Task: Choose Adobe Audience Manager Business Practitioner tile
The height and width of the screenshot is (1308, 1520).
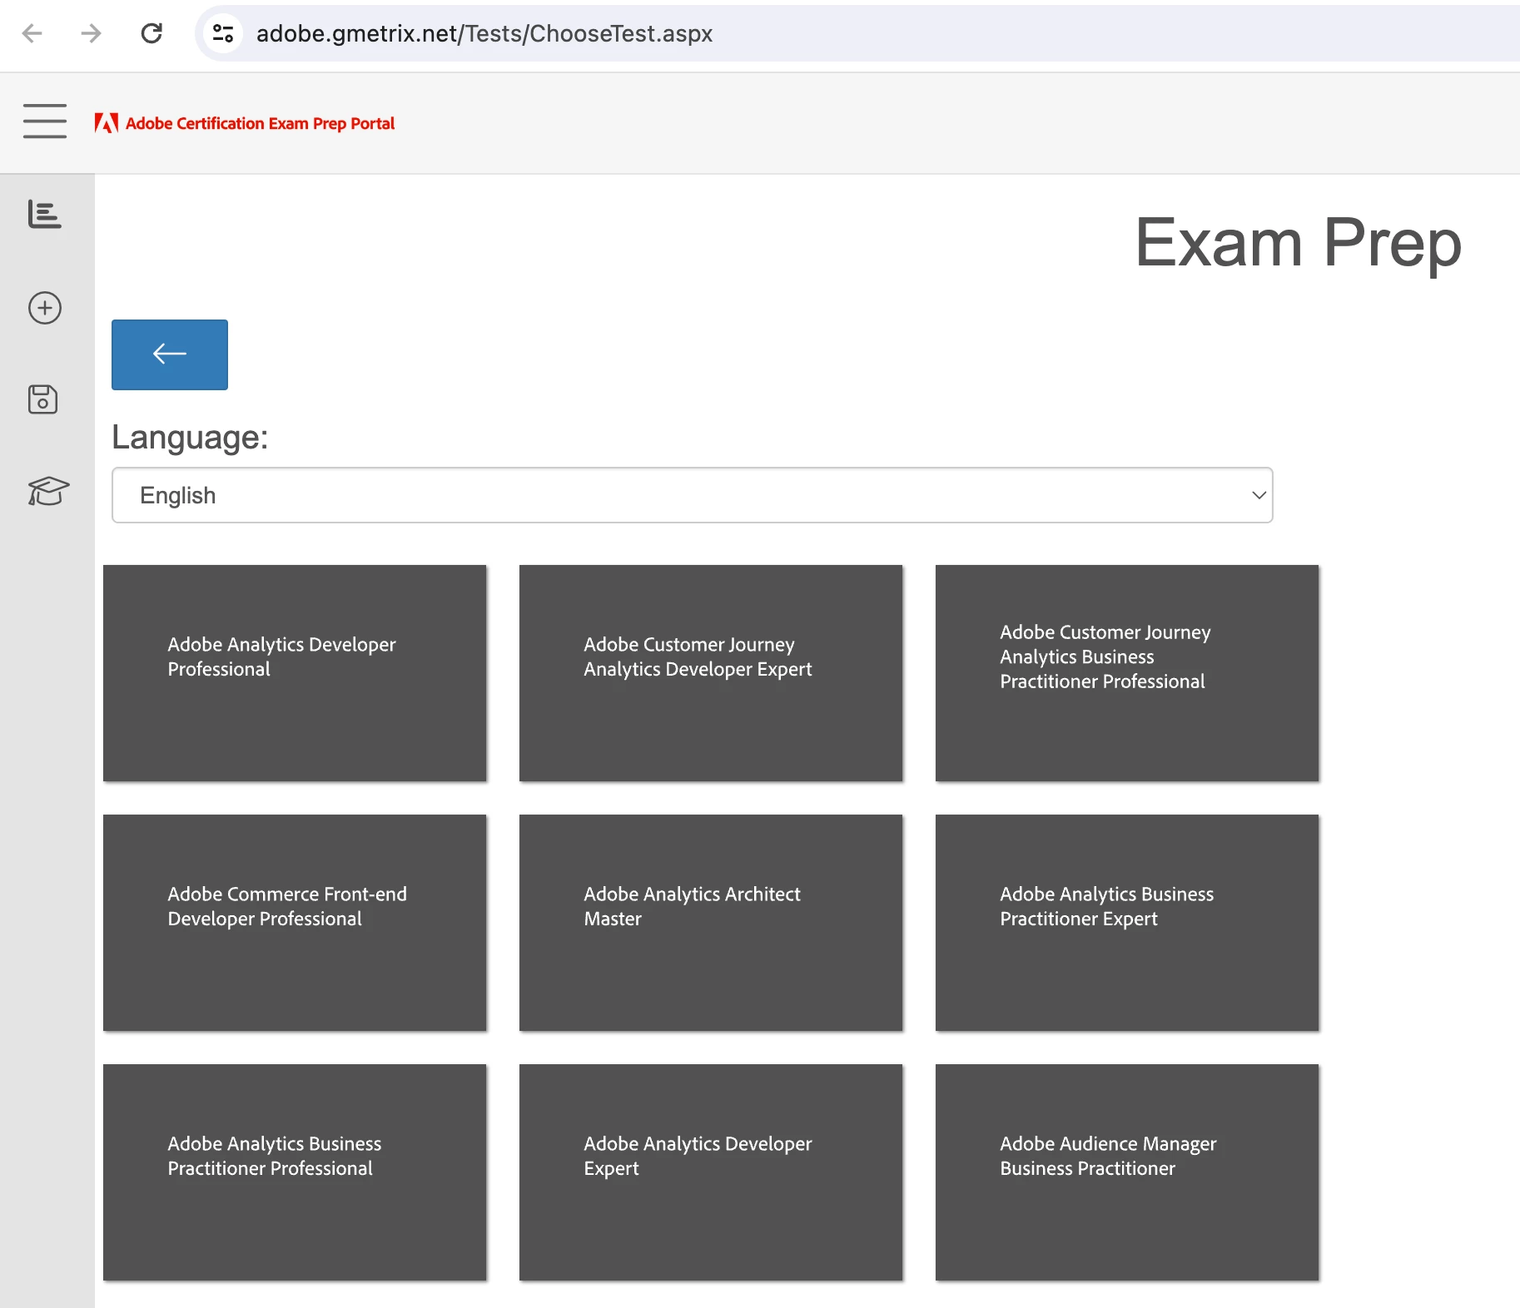Action: point(1127,1172)
